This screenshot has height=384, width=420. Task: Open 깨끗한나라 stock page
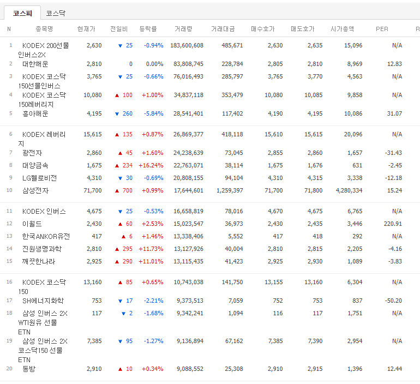(39, 262)
